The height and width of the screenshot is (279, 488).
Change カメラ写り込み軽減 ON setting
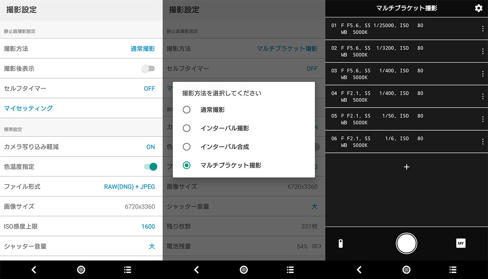point(81,147)
